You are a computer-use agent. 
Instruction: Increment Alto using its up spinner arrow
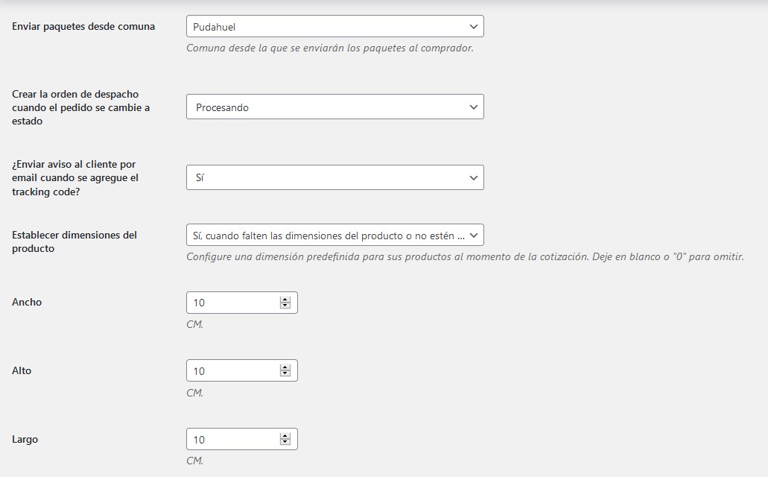[285, 368]
